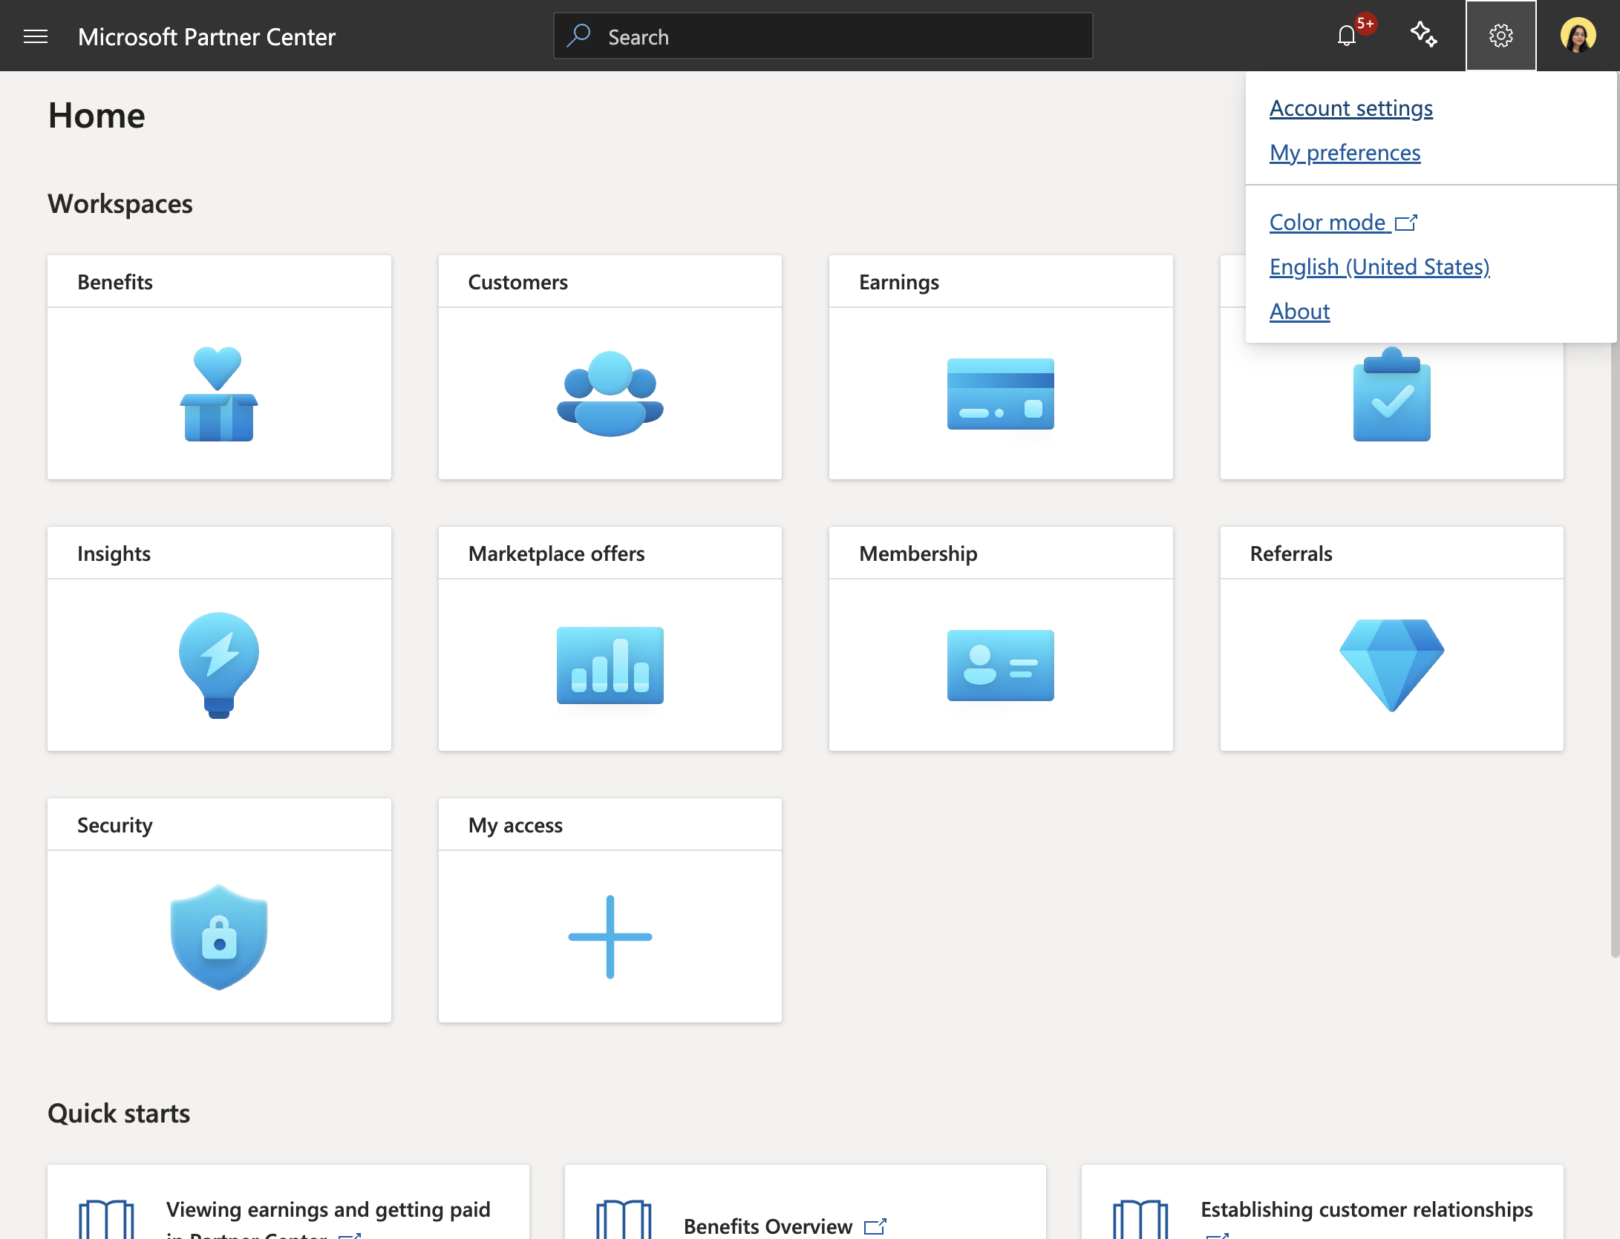
Task: Click the Benefits gift box icon
Action: pyautogui.click(x=219, y=394)
